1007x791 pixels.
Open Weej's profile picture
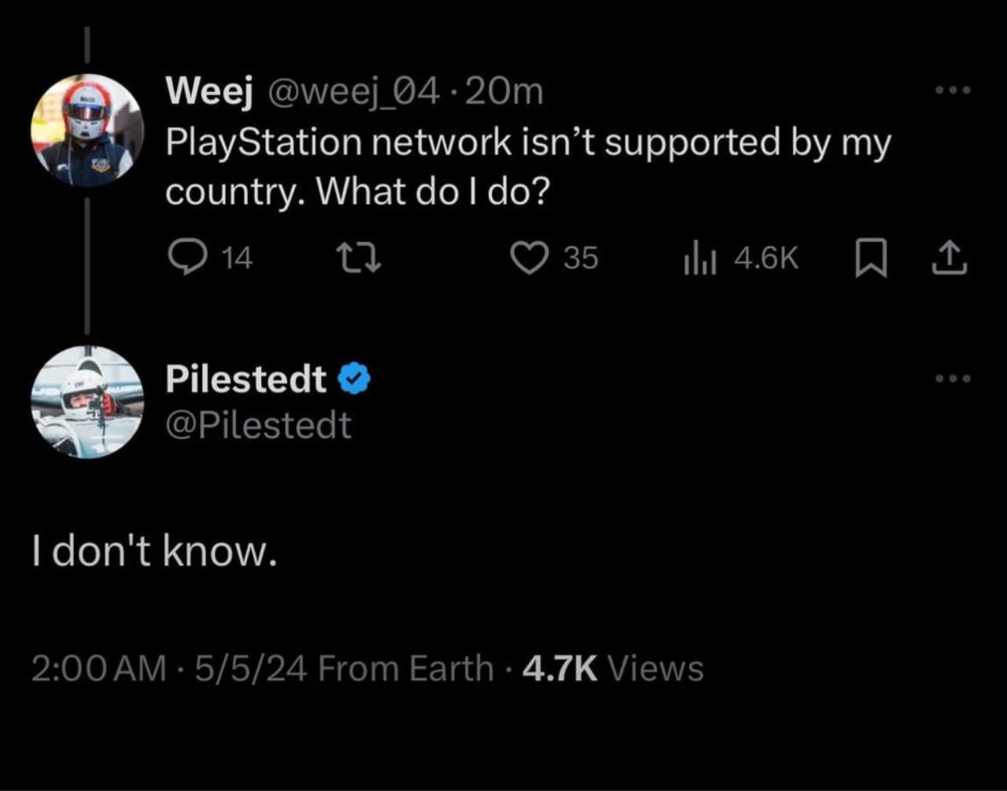tap(87, 130)
